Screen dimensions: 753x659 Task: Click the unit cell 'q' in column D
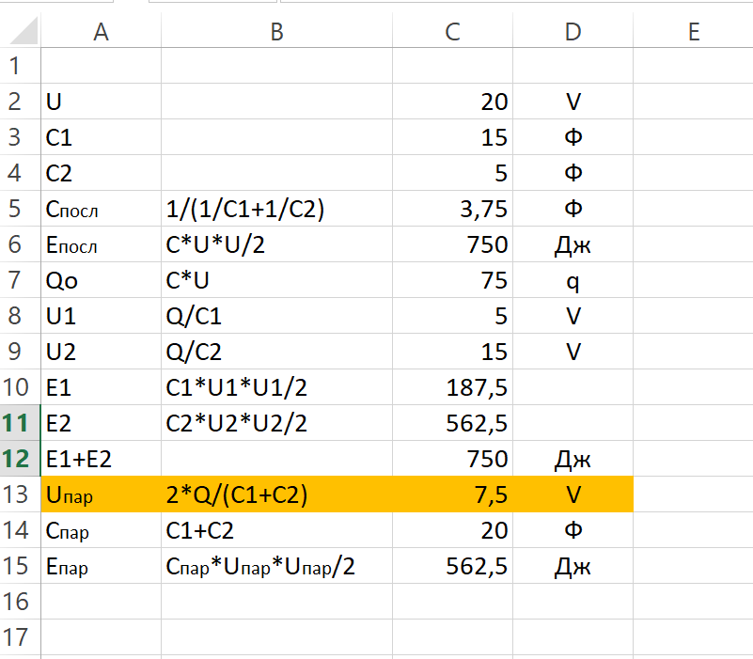click(573, 280)
